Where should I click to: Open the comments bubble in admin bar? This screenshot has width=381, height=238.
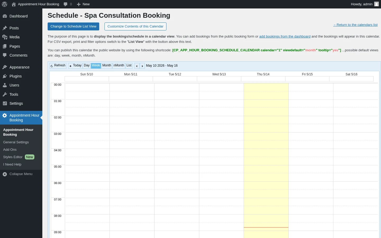coord(65,4)
